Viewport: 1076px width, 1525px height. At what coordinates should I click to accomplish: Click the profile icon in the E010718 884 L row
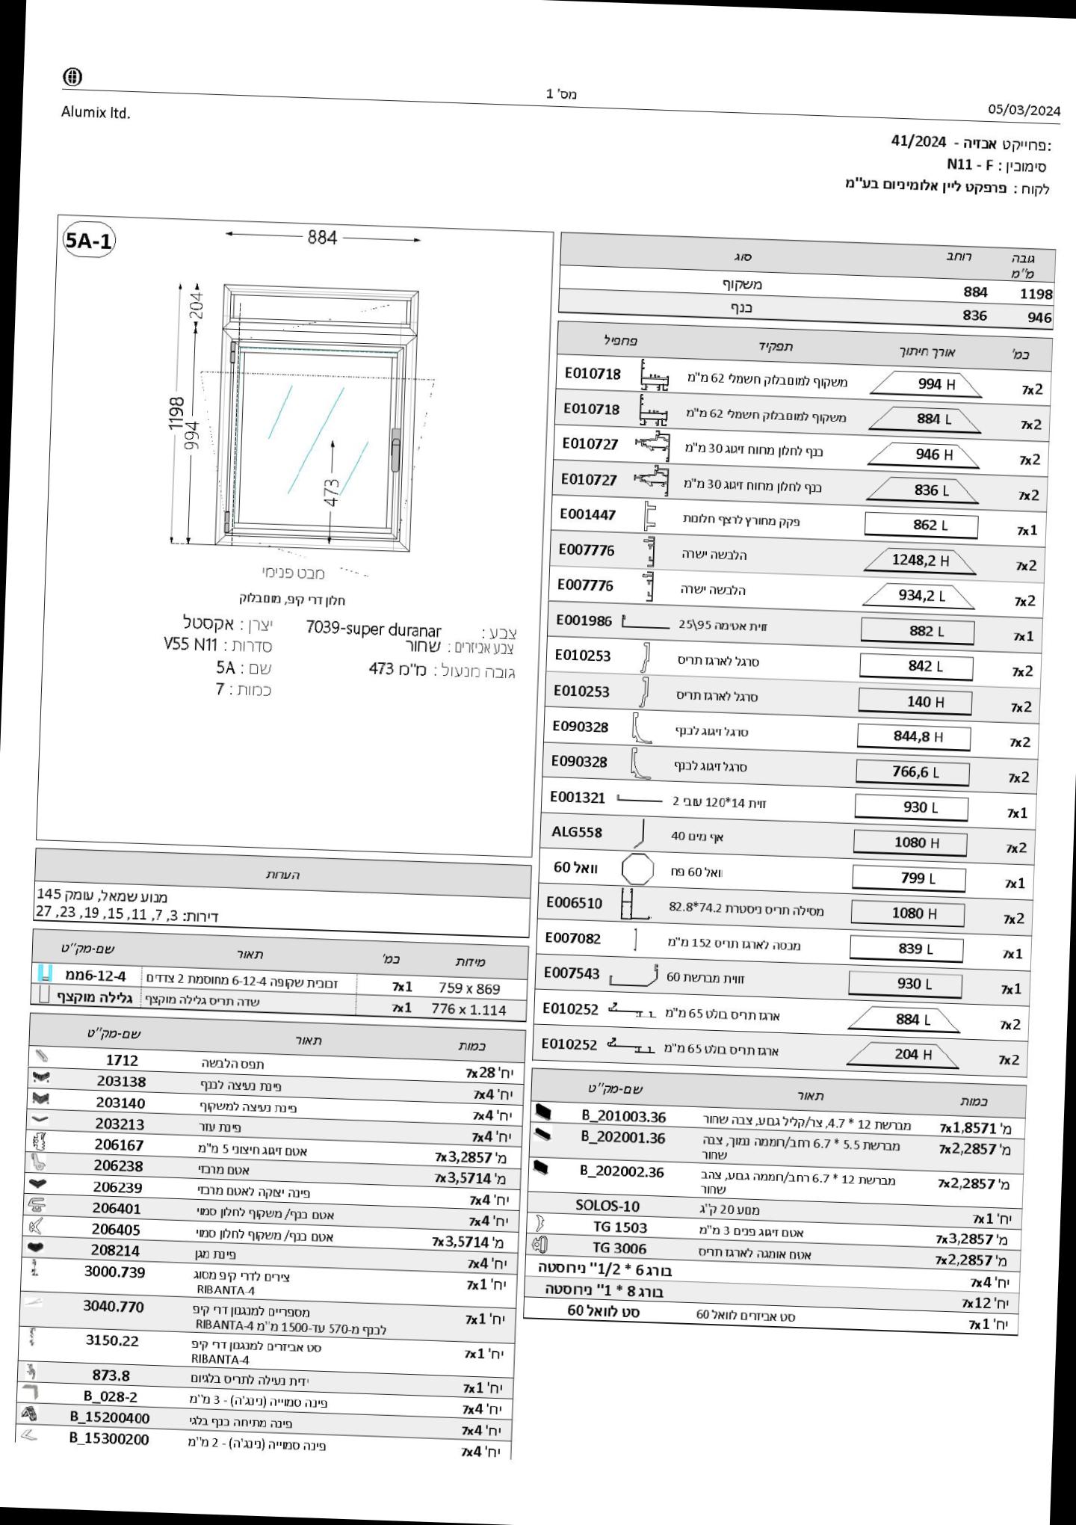tap(652, 412)
